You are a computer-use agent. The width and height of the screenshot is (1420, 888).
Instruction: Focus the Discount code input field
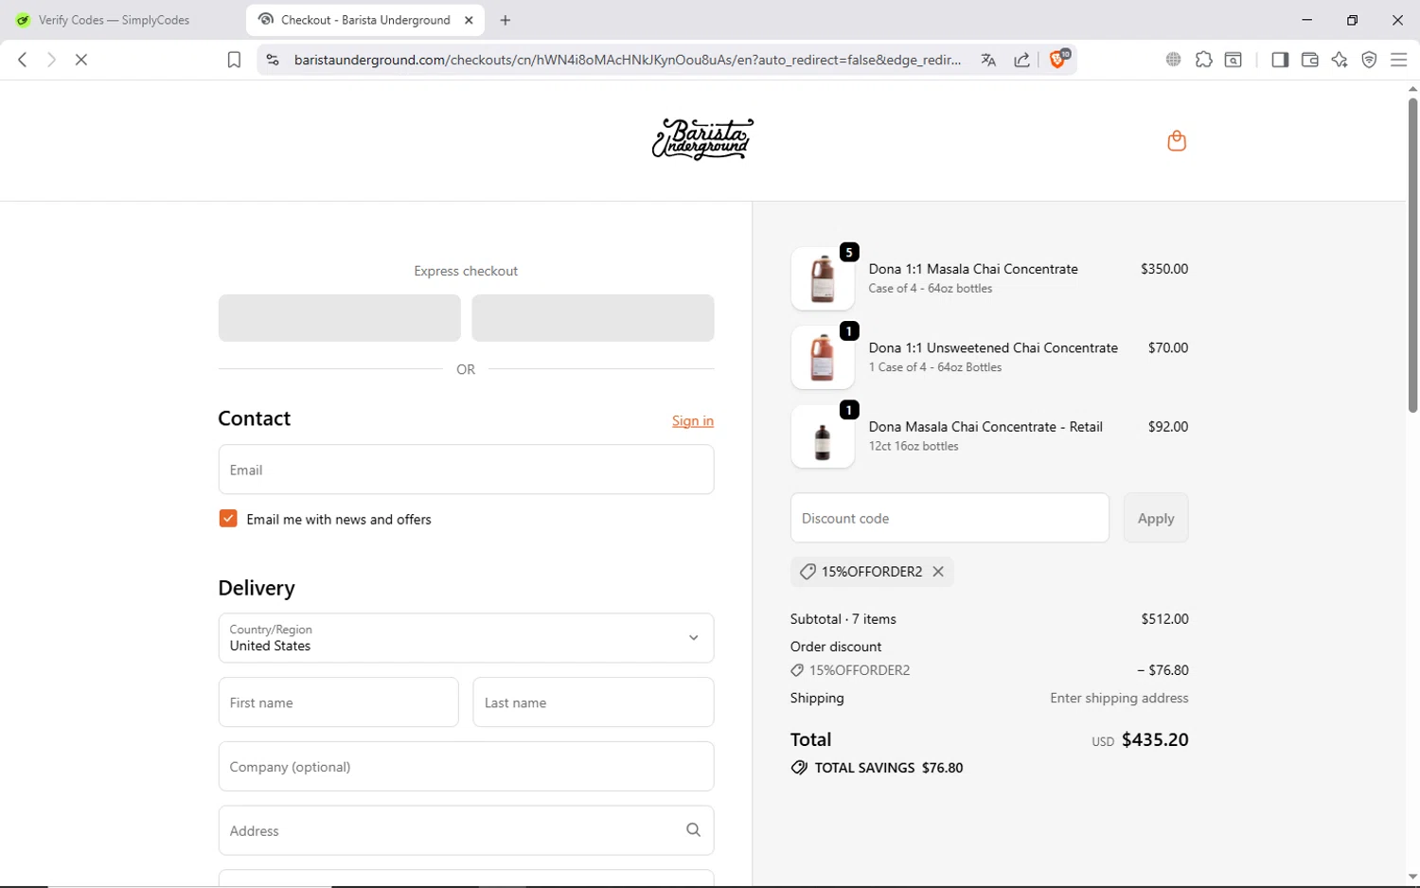click(950, 518)
